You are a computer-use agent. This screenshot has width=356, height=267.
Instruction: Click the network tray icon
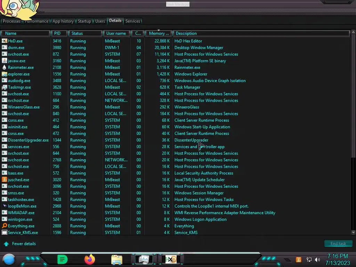tap(309, 259)
